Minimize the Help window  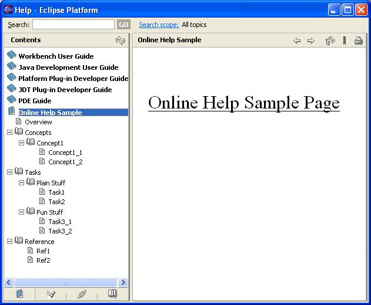pyautogui.click(x=333, y=10)
